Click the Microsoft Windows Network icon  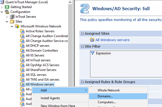[17, 26]
